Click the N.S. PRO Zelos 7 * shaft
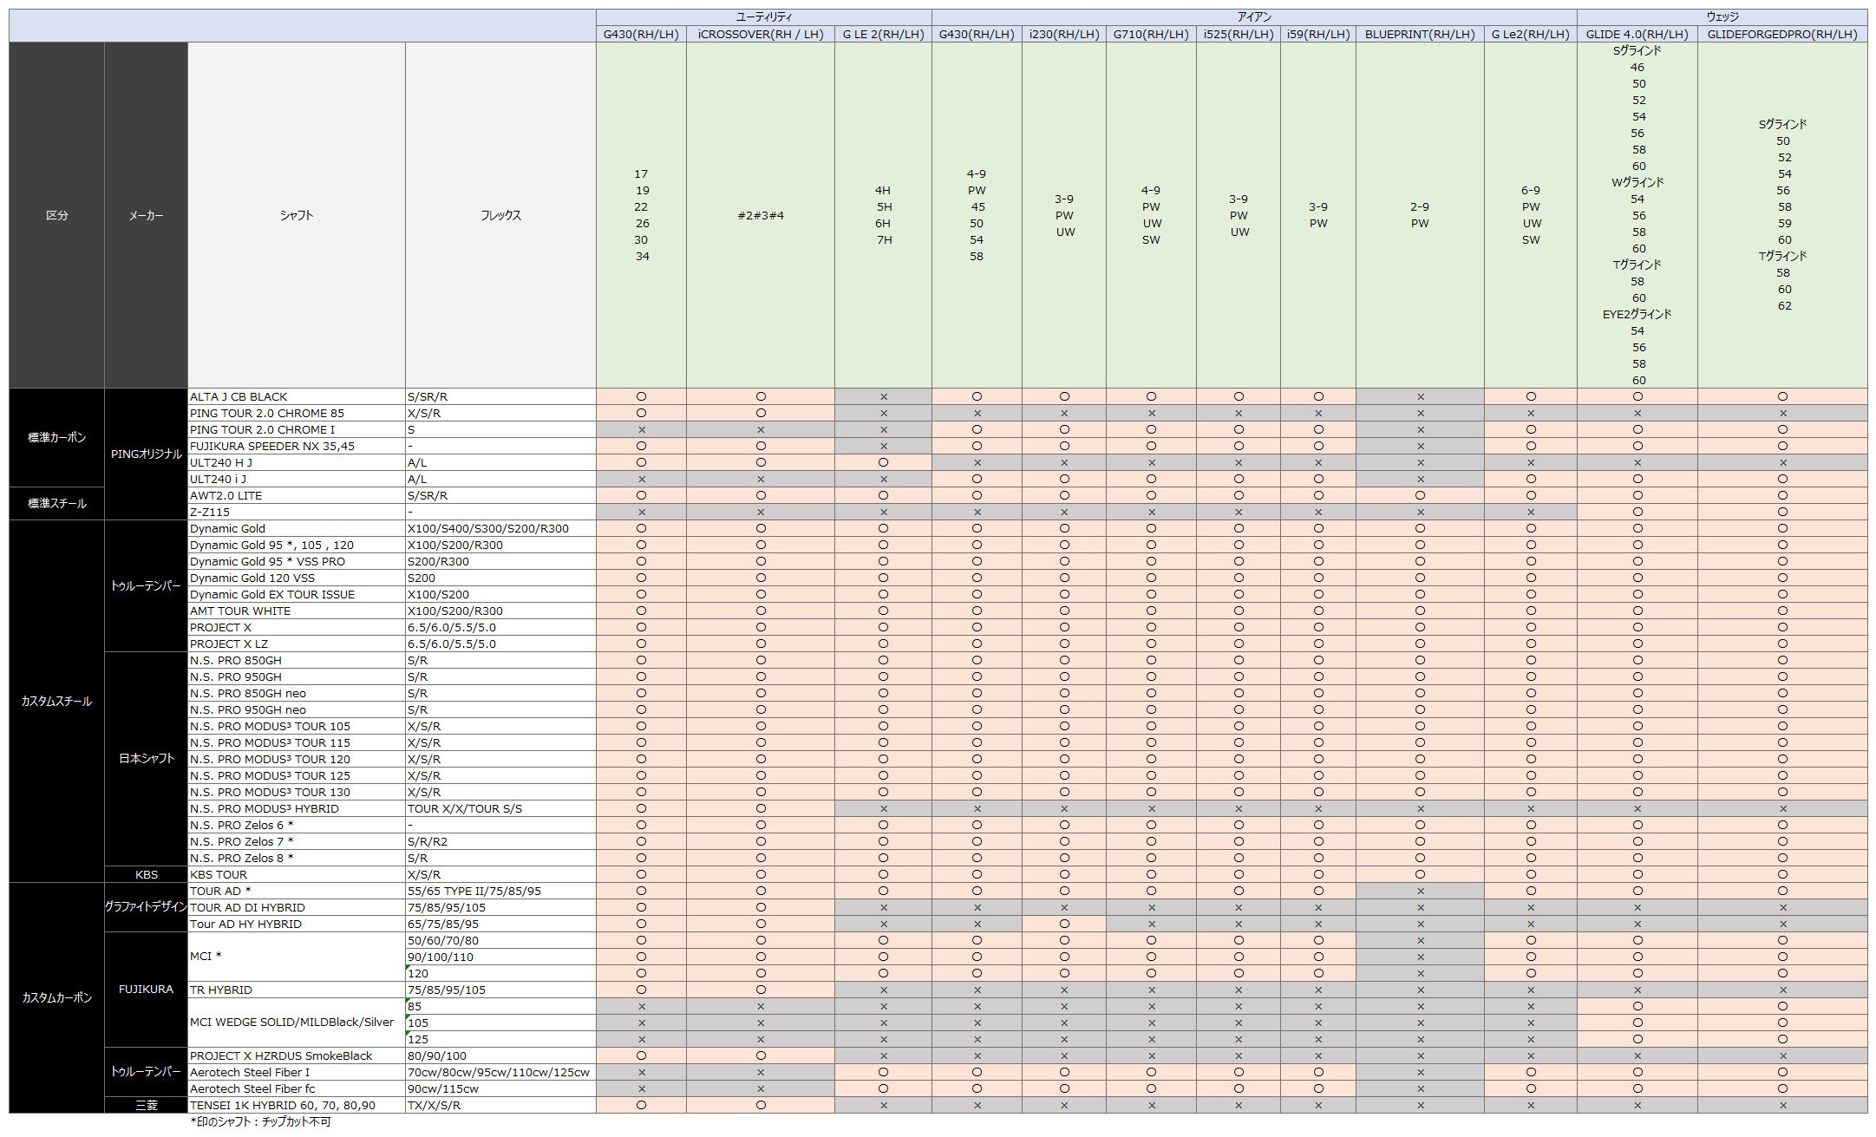 (297, 841)
